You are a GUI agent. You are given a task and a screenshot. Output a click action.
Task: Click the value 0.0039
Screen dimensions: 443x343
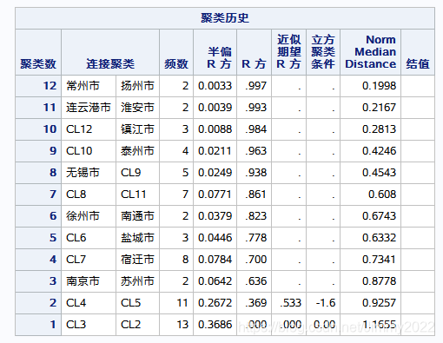(215, 108)
